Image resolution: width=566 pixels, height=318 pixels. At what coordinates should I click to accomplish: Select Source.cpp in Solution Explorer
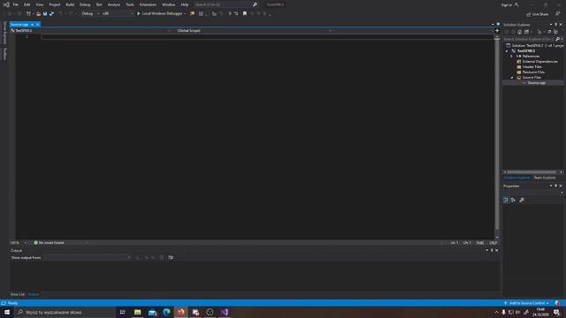click(x=536, y=83)
